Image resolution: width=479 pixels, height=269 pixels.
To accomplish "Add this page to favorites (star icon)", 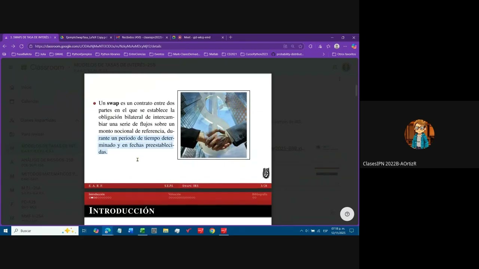I will (x=300, y=46).
